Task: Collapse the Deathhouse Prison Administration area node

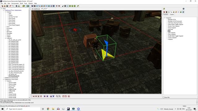Action: pyautogui.click(x=3, y=10)
